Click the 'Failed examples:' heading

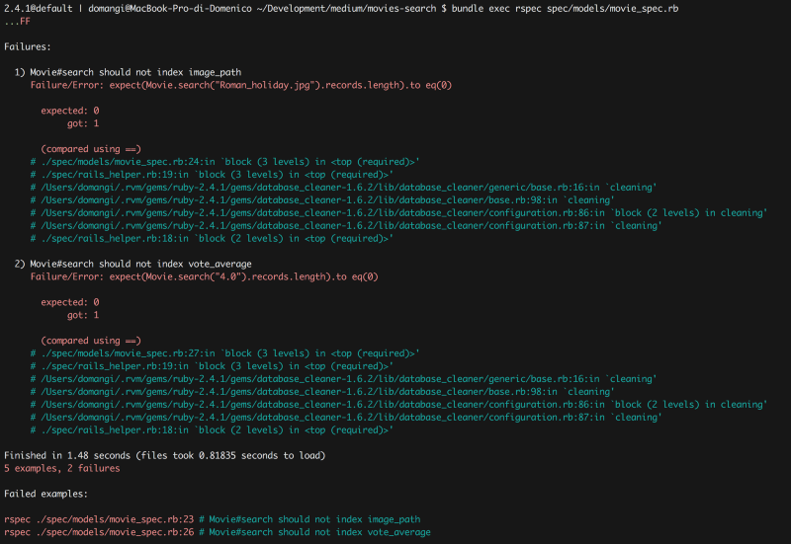[x=45, y=494]
